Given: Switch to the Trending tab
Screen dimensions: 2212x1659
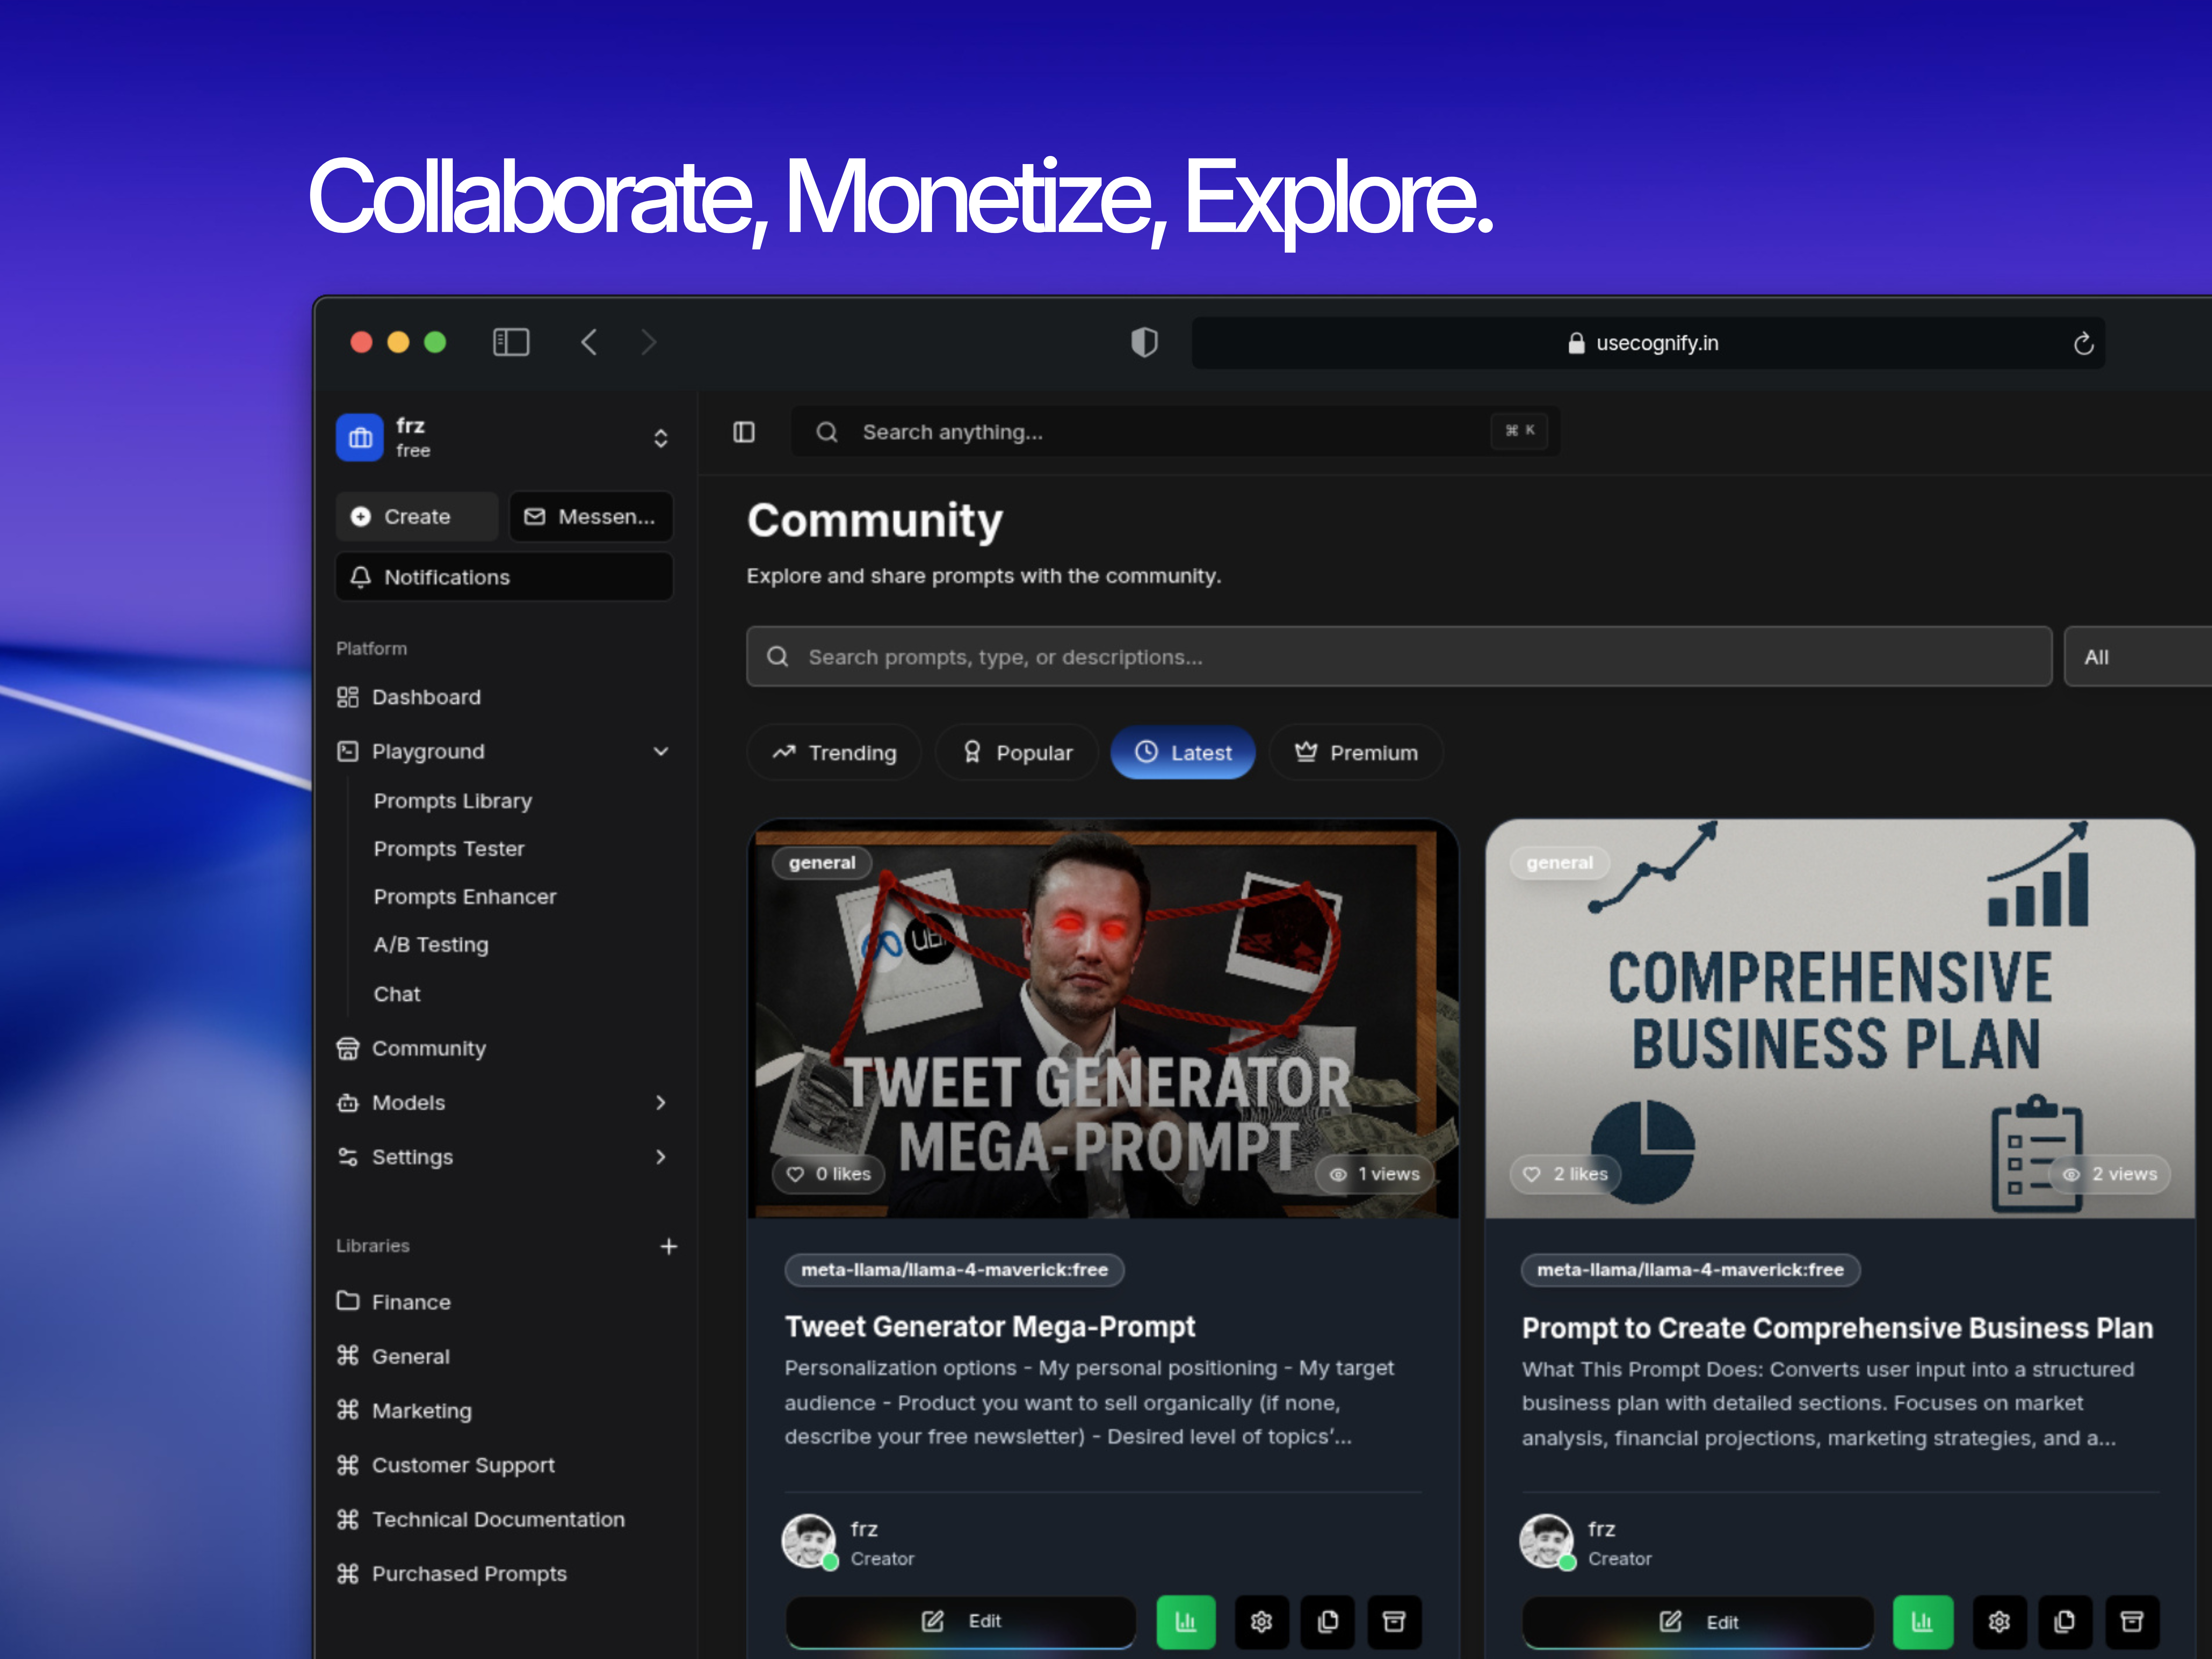Looking at the screenshot, I should click(834, 753).
